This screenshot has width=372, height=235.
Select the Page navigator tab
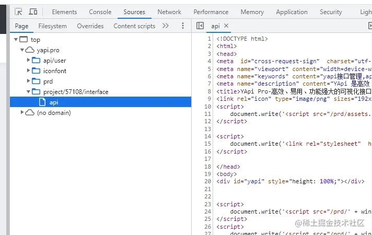[x=21, y=26]
